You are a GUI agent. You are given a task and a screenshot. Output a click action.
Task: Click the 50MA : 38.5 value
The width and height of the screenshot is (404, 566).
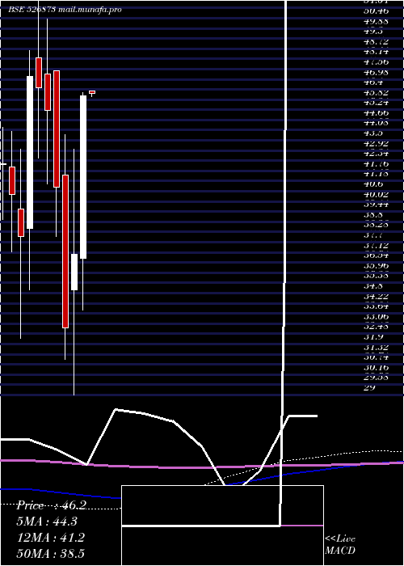click(51, 553)
